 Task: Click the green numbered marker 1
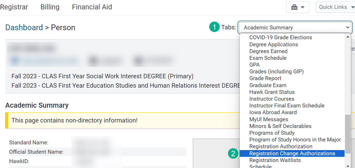click(x=214, y=27)
